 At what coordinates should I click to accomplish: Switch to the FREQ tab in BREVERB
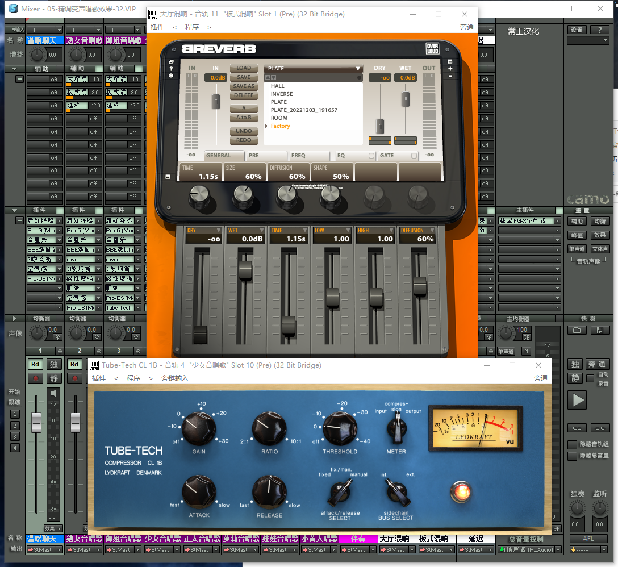pyautogui.click(x=309, y=156)
